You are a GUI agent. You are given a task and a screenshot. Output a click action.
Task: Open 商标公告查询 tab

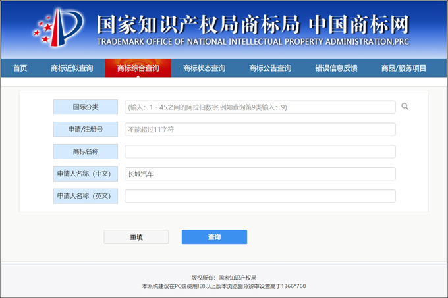270,68
